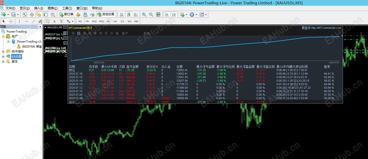Select the crosshair tool
This screenshot has height=159, width=368.
(11, 21)
